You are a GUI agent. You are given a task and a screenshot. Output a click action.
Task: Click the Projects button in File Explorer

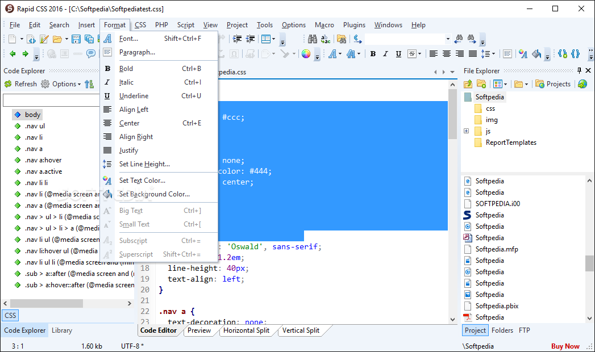click(554, 84)
